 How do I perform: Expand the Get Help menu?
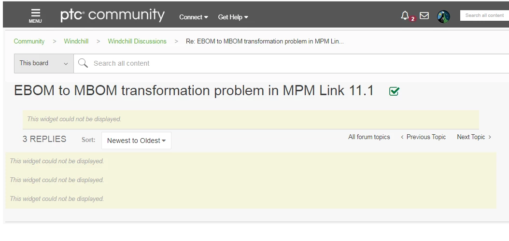coord(233,17)
